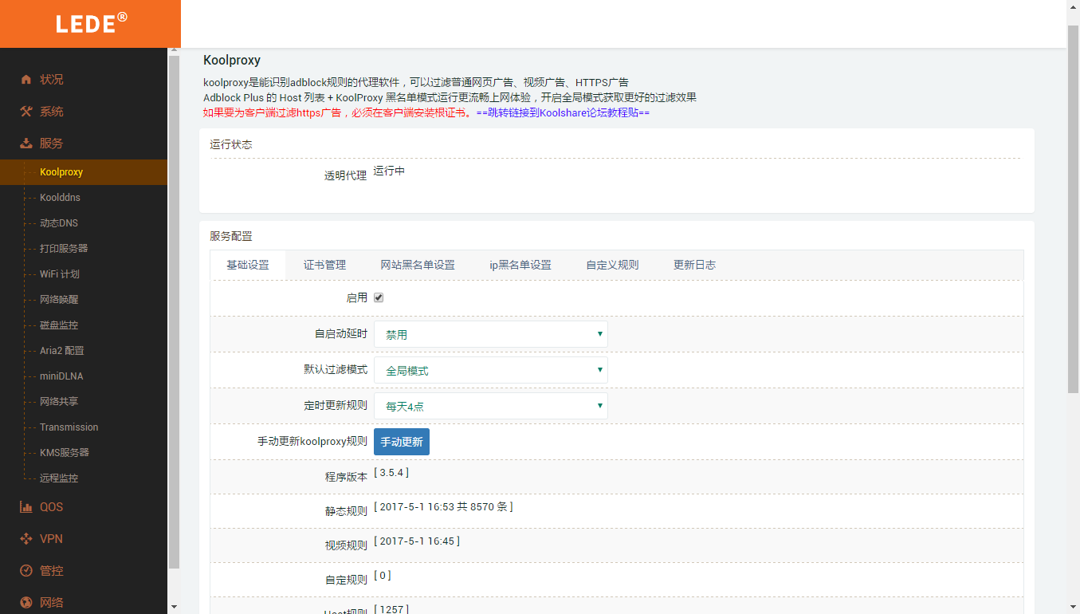Switch to the 网站黑名单设置 tab
The image size is (1080, 614).
click(x=418, y=265)
